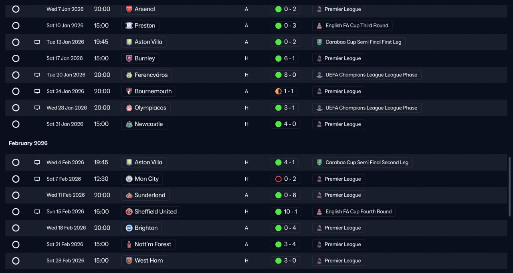Select the radio circle for the West Ham match
This screenshot has width=513, height=273.
pyautogui.click(x=16, y=261)
